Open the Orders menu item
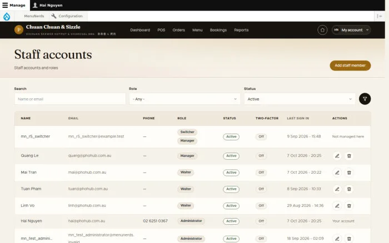 [x=178, y=30]
